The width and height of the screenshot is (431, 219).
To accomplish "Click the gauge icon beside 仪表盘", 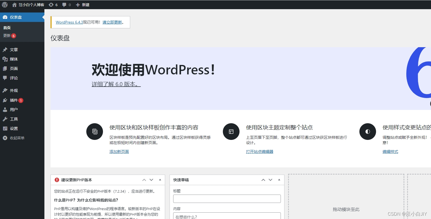I will tap(5, 17).
